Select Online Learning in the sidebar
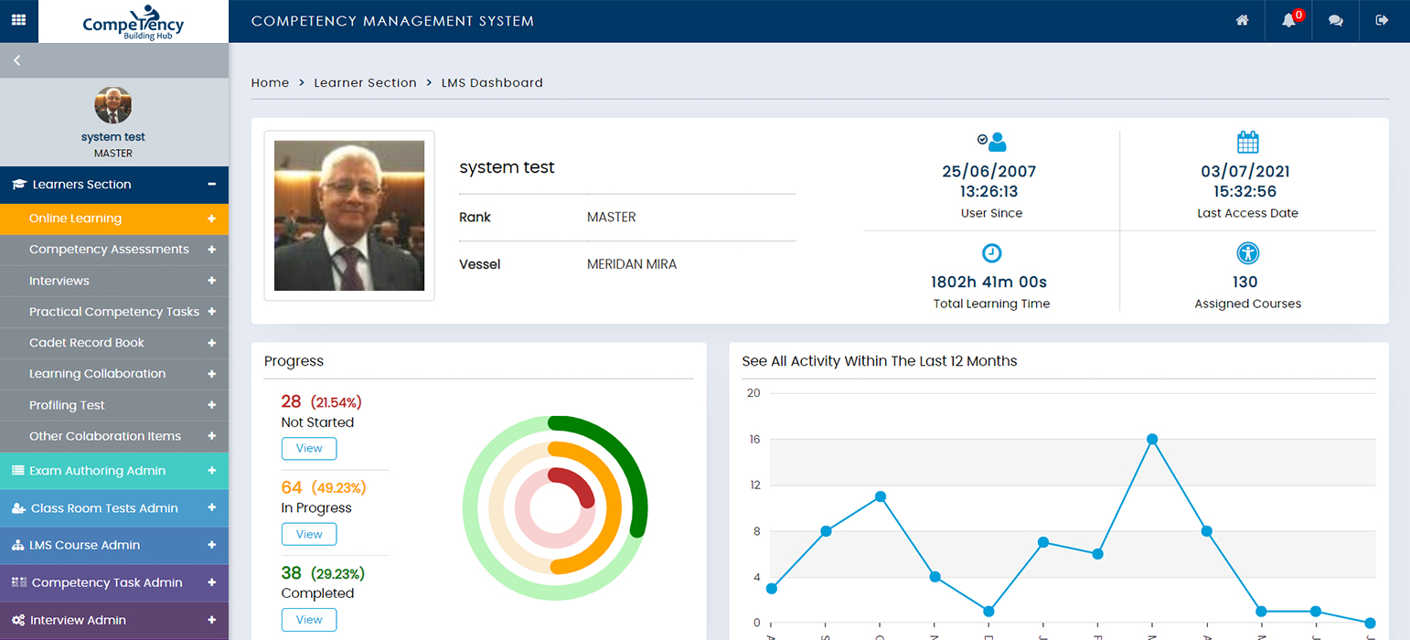The height and width of the screenshot is (640, 1410). pyautogui.click(x=75, y=219)
